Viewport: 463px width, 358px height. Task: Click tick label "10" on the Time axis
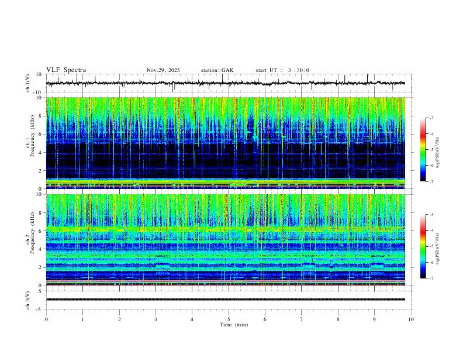point(411,319)
